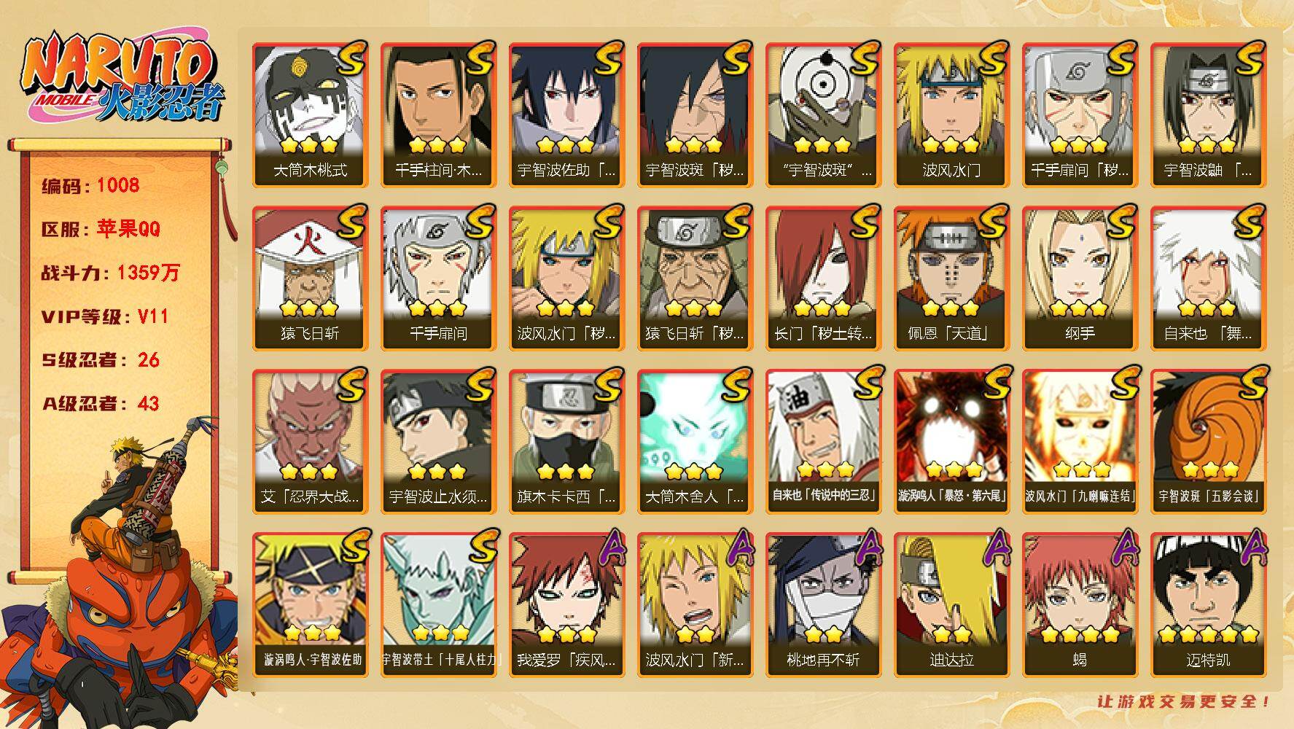
Task: Select the 千手扉间 card in the second row
Action: coord(438,278)
